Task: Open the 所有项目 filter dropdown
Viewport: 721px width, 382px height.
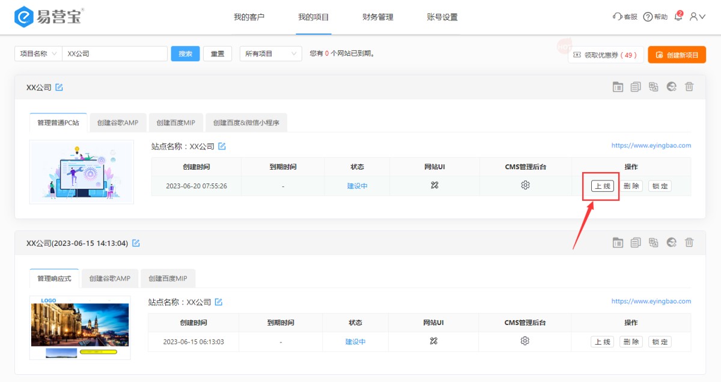Action: (x=270, y=54)
